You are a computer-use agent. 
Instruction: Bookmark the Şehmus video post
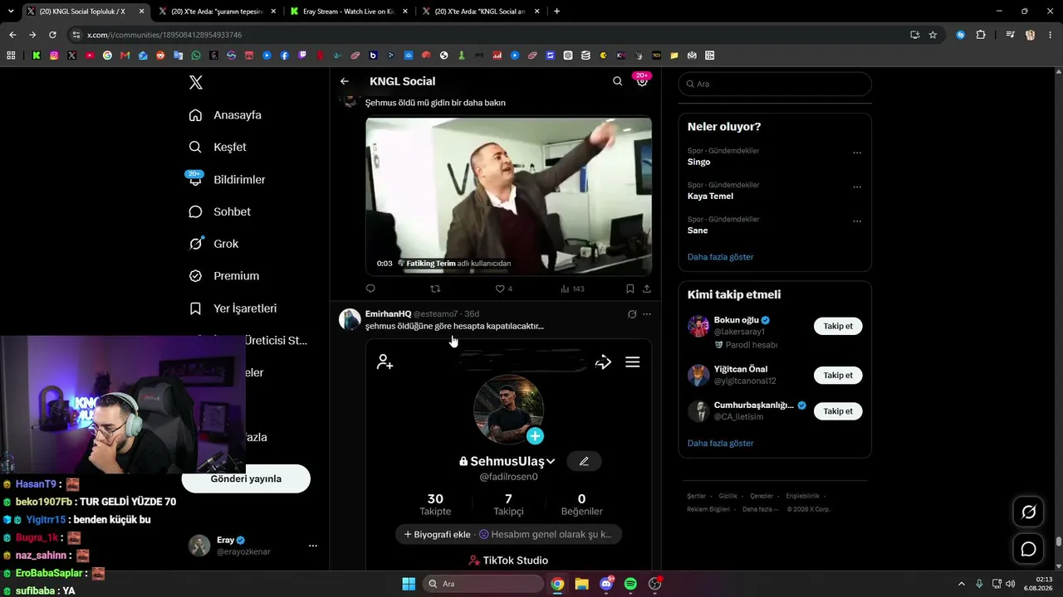click(x=630, y=289)
